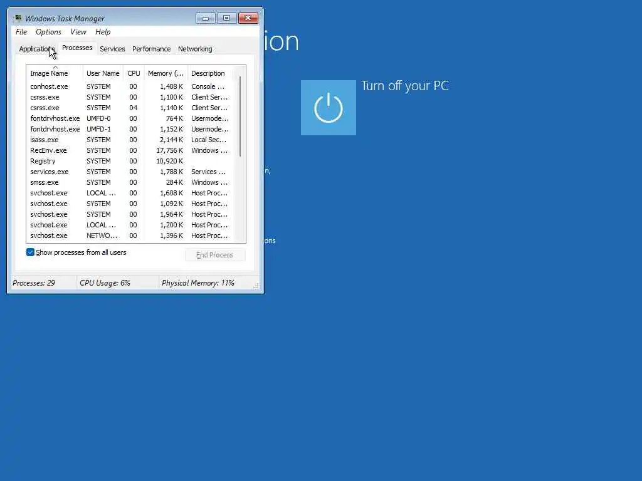The image size is (642, 481).
Task: Select fontdrvhost.exe row for UMFD-0
Action: pyautogui.click(x=131, y=118)
